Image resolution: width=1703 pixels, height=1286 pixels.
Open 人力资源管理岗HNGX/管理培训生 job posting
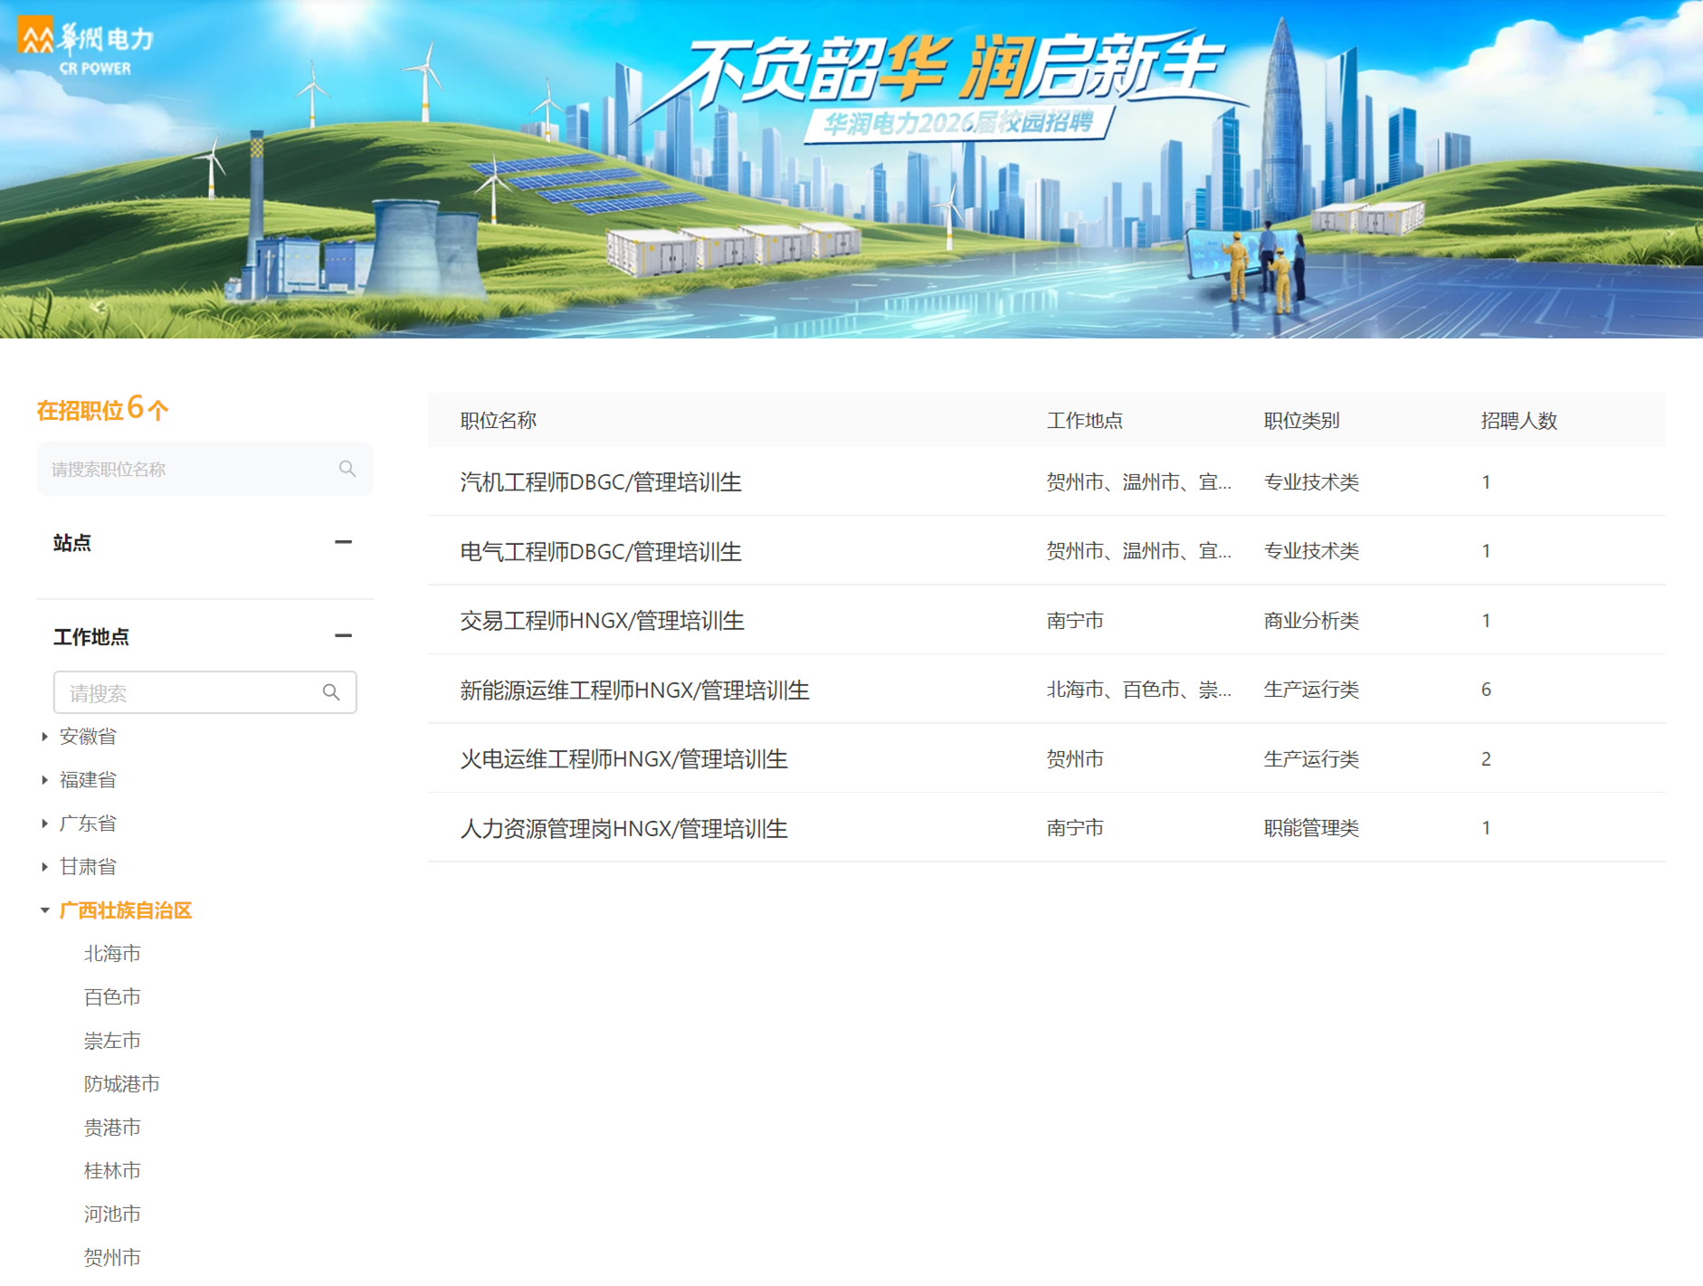click(623, 828)
